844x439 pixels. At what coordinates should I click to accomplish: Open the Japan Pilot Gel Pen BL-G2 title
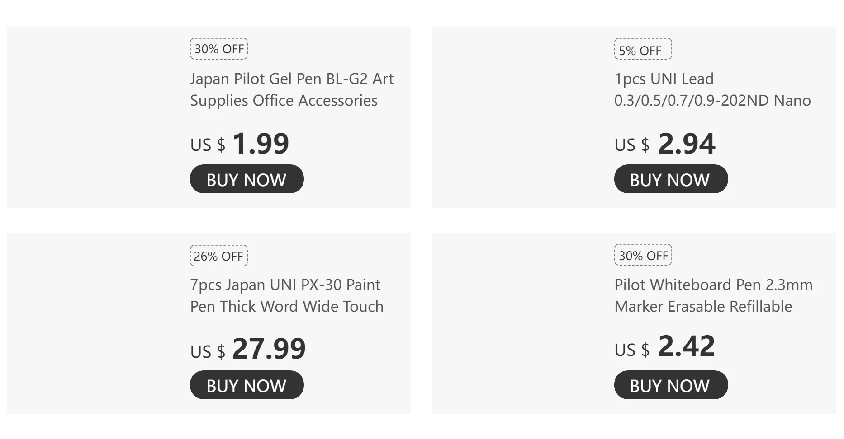(x=291, y=89)
